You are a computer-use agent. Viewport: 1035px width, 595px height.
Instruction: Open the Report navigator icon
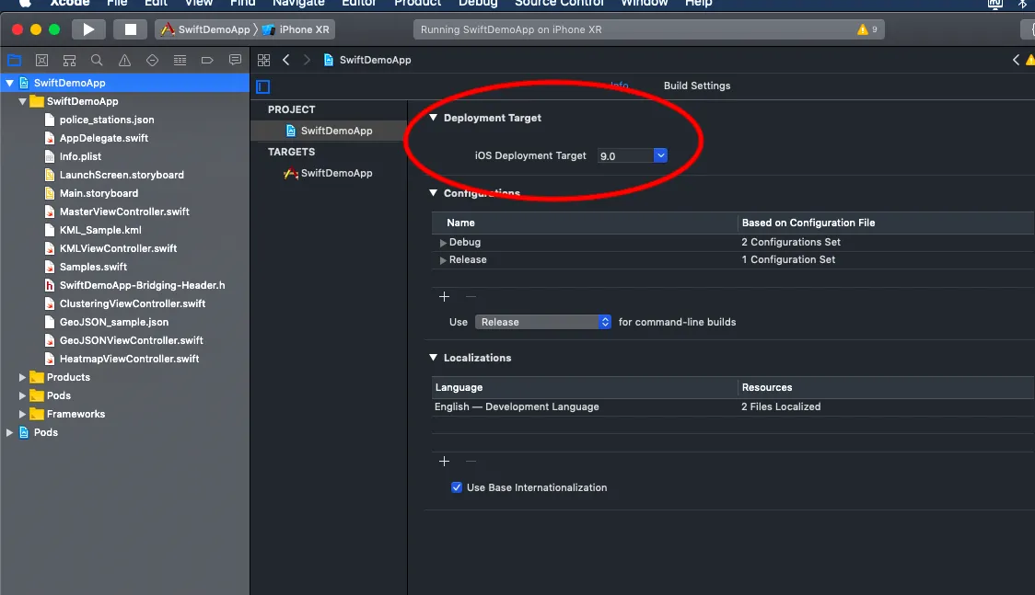(234, 61)
